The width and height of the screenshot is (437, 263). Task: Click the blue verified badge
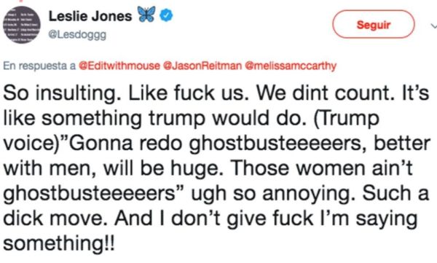166,15
